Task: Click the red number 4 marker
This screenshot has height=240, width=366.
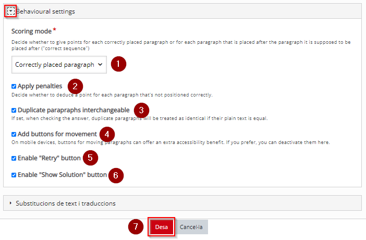Action: [x=107, y=134]
